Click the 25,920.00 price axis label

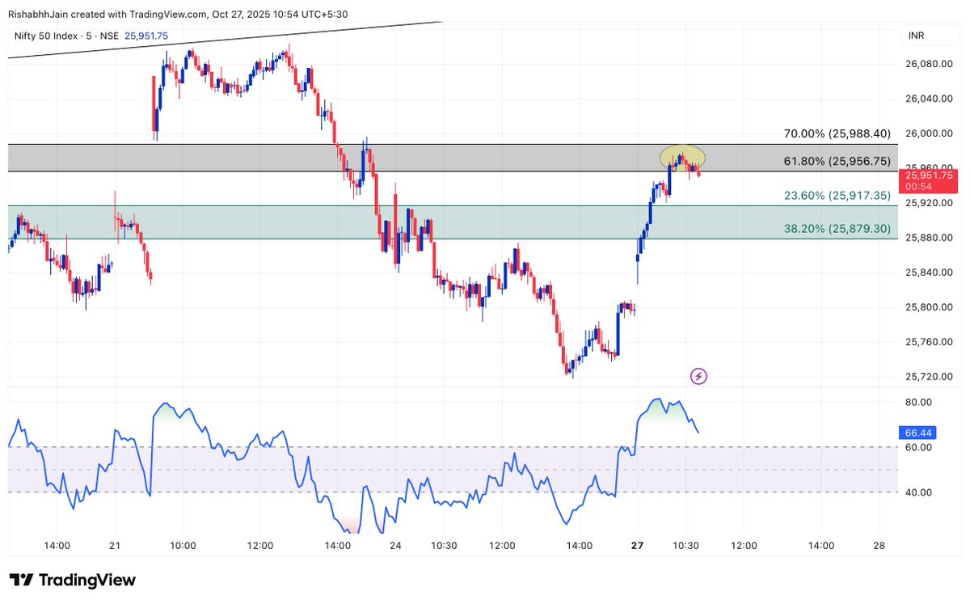930,203
